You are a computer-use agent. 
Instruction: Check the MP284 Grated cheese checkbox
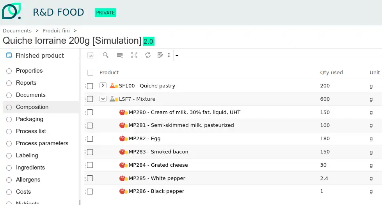point(90,165)
